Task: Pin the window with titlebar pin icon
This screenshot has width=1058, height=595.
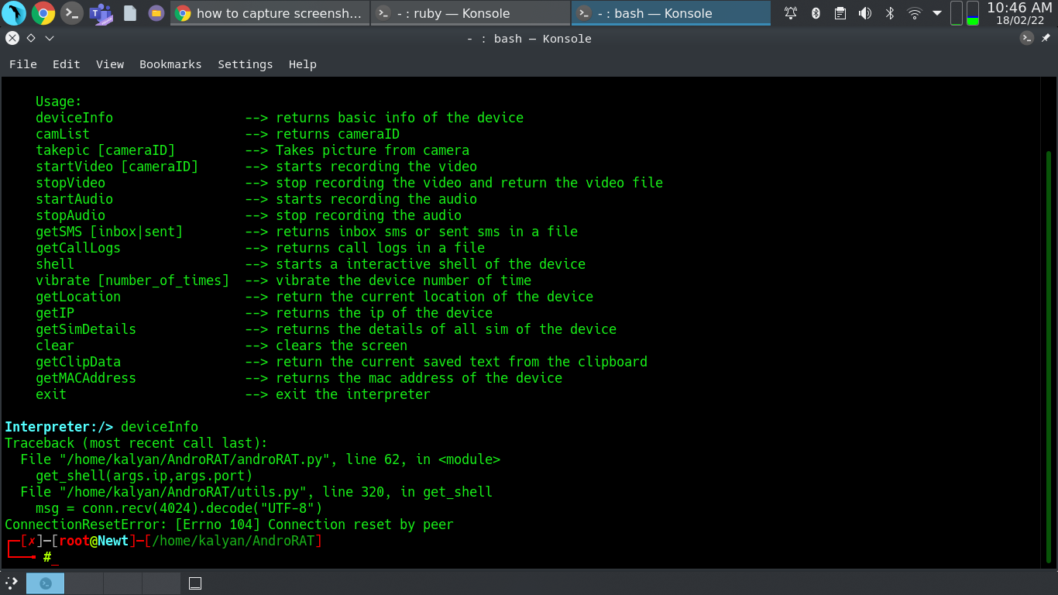Action: 1046,38
